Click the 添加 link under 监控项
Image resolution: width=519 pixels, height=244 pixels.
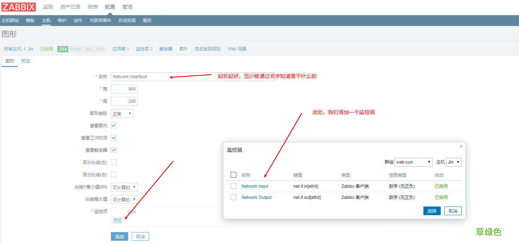tap(117, 219)
